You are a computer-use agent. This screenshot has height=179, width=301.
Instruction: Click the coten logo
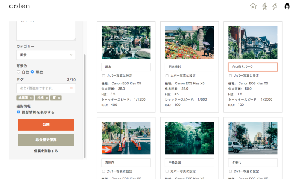tap(20, 6)
